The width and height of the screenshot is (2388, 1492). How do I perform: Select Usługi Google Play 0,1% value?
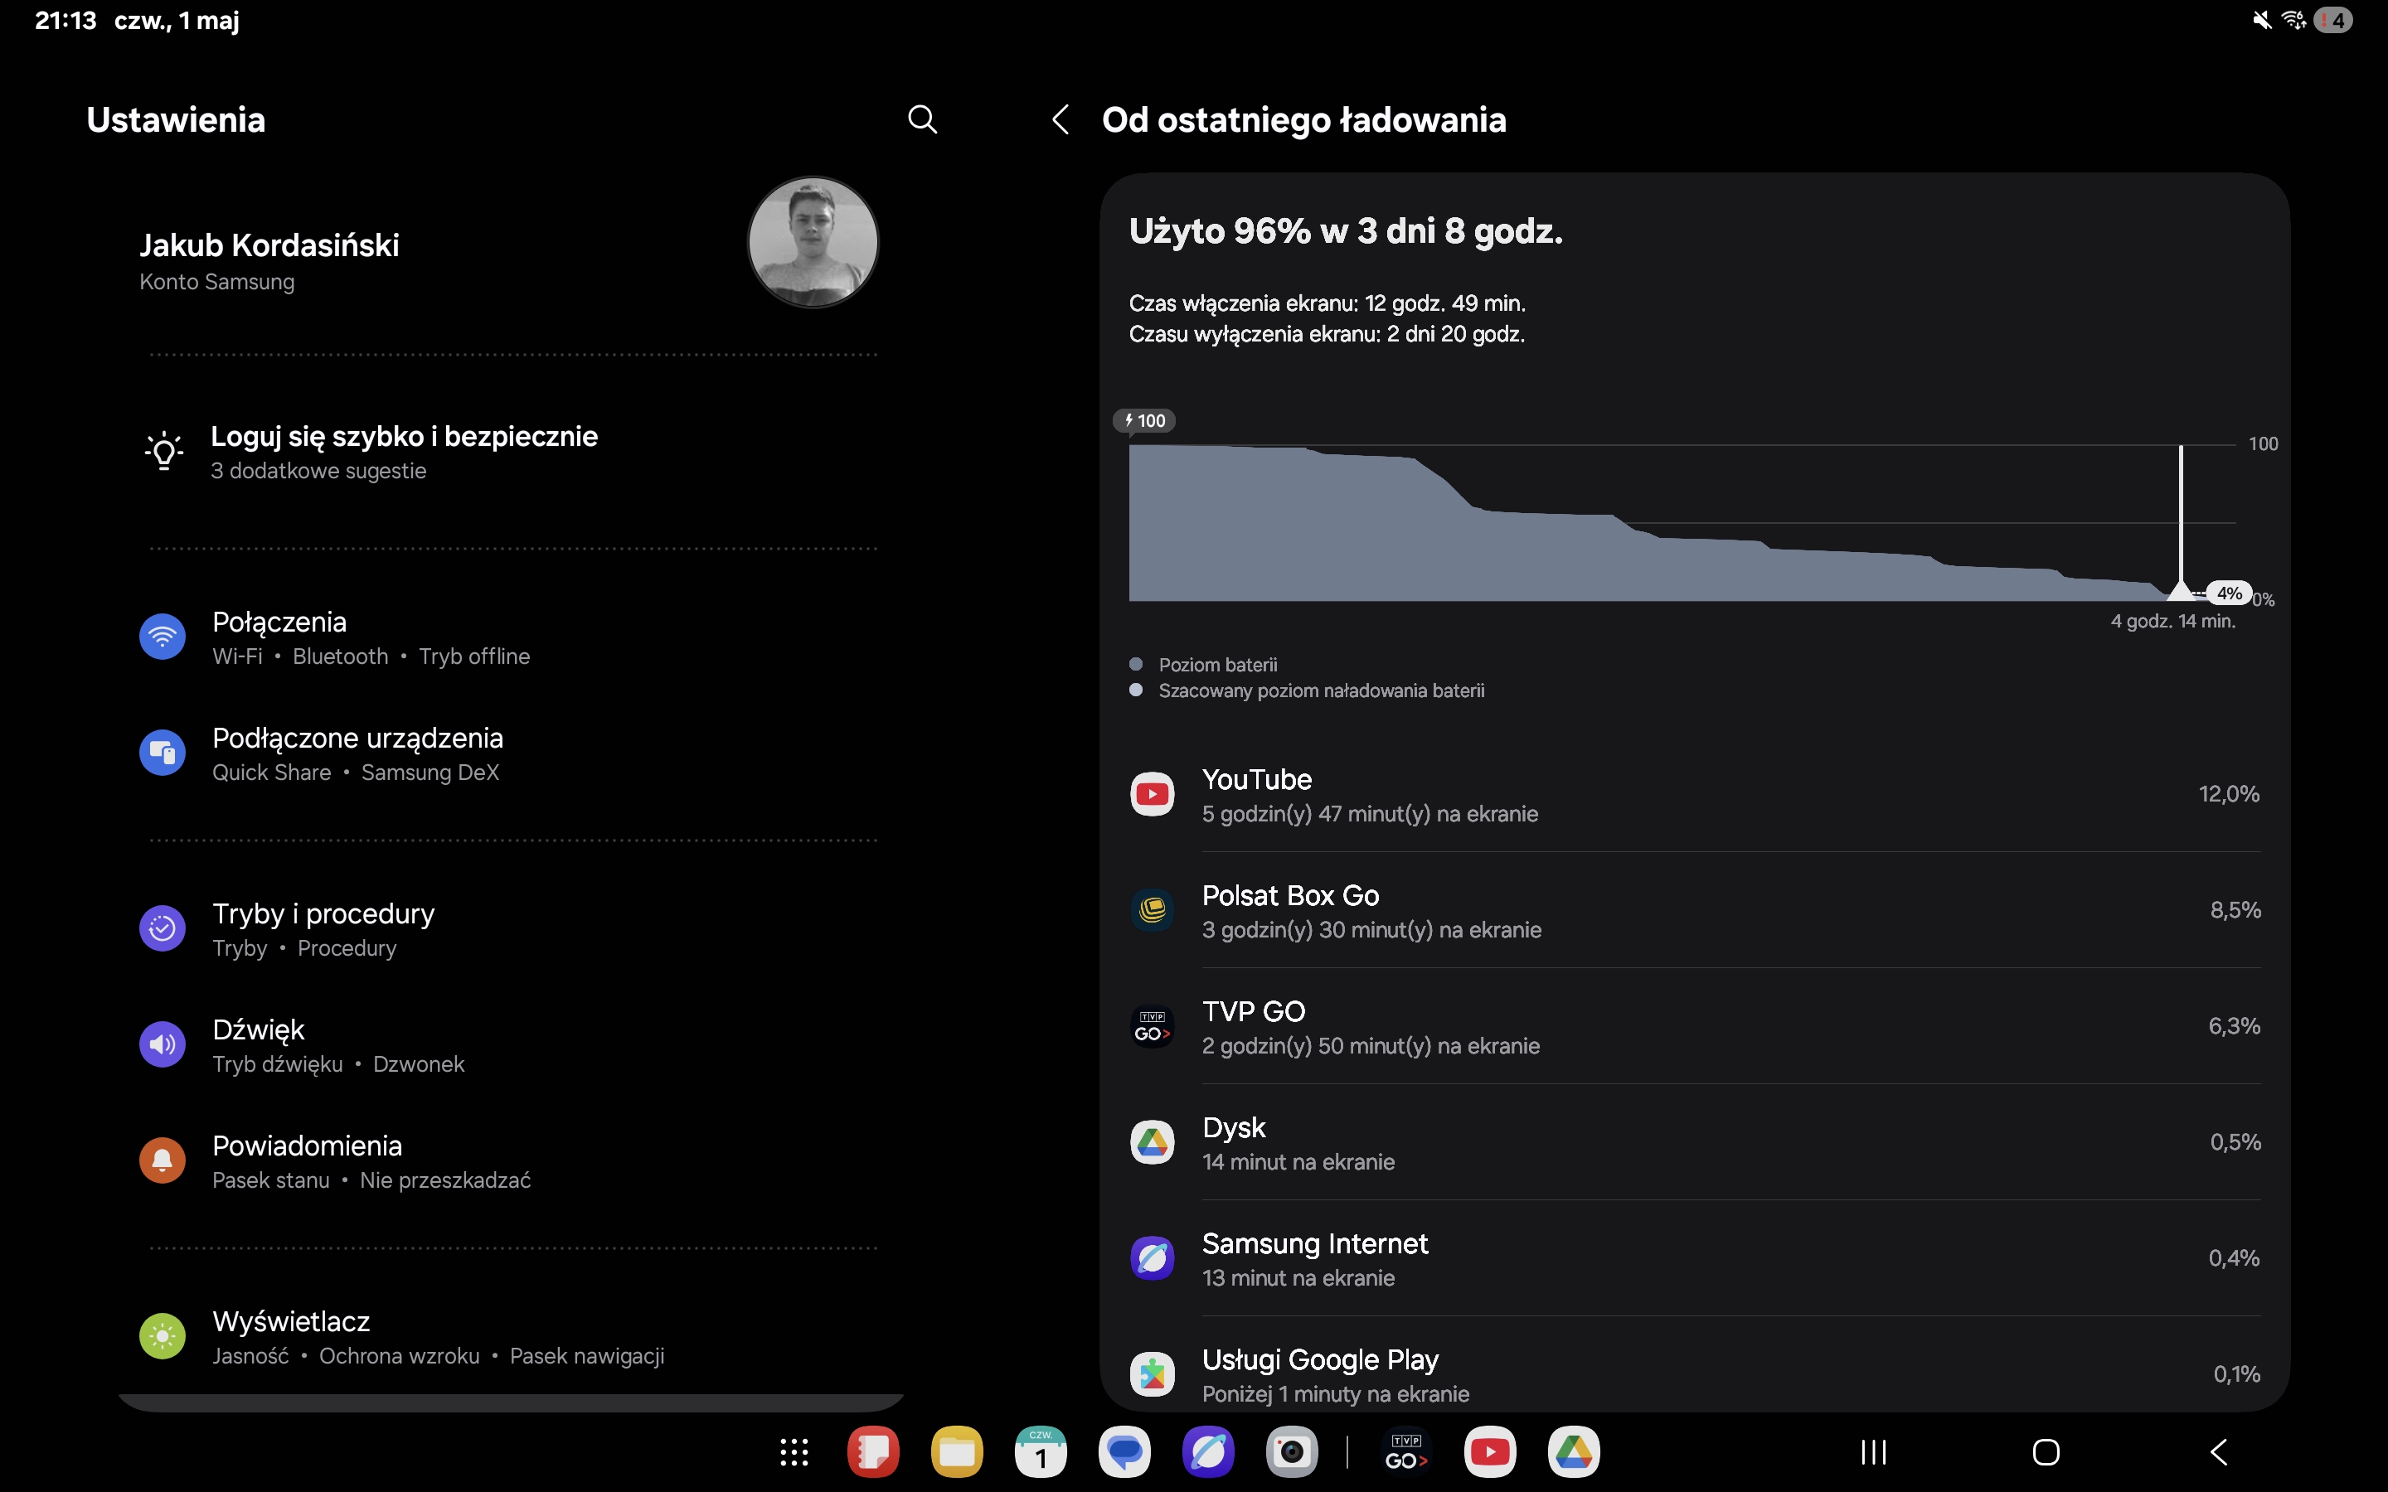pyautogui.click(x=2236, y=1374)
